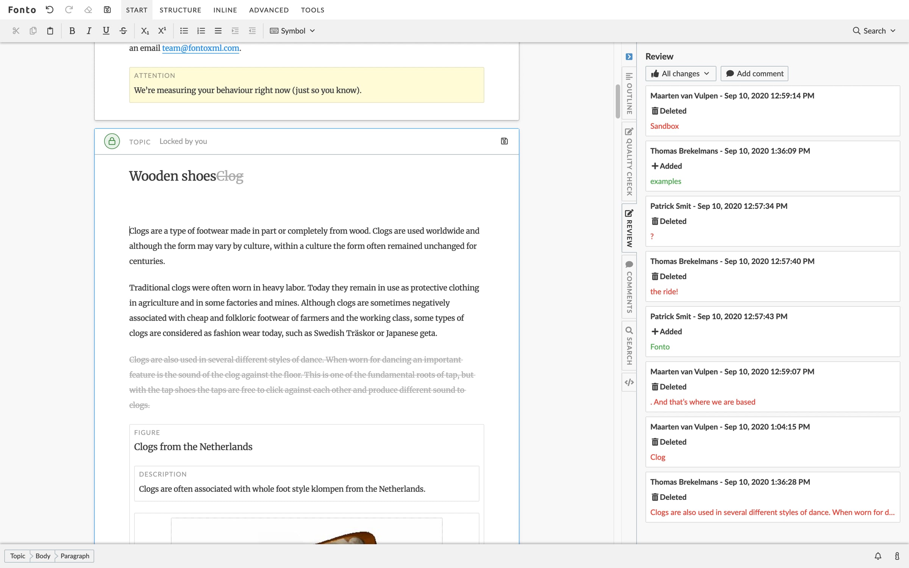Save document using top bar disk icon
This screenshot has width=909, height=568.
(x=107, y=10)
